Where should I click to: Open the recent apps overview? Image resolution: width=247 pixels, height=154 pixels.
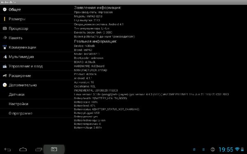tap(39, 149)
